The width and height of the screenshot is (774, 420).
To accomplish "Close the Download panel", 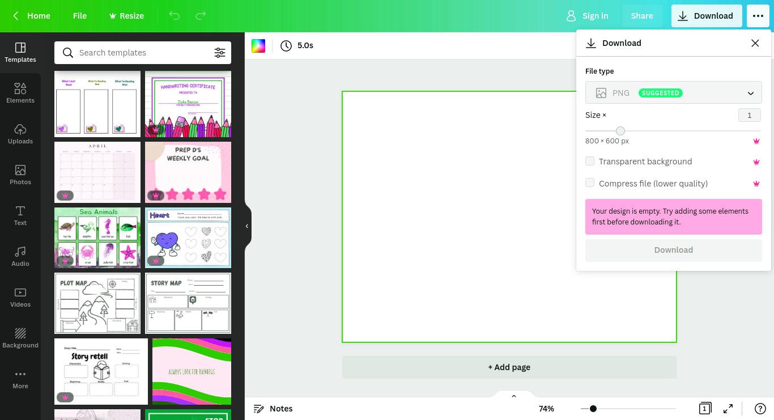I will (x=755, y=43).
